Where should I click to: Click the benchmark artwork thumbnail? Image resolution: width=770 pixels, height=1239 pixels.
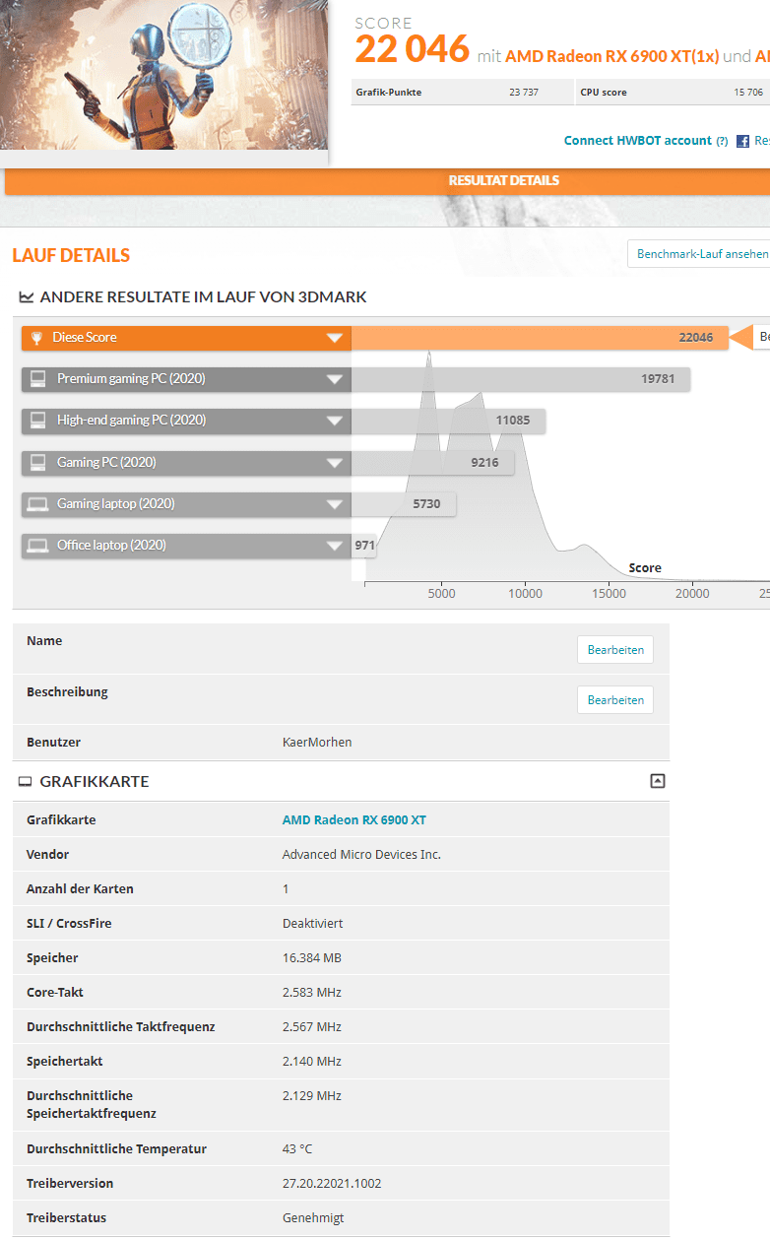163,74
